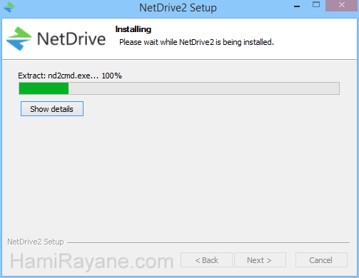Screen dimensions: 359x278
Task: Cancel the NetDrive2 installation
Action: click(x=321, y=260)
